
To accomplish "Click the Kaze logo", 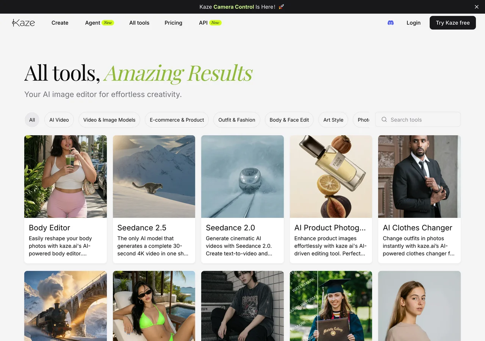I will tap(23, 23).
